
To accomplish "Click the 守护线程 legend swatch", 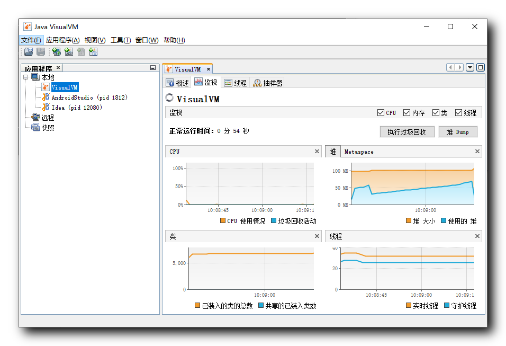I will pyautogui.click(x=447, y=305).
